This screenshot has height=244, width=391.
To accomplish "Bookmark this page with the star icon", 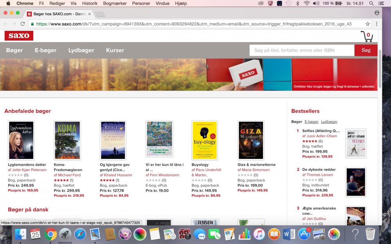I will pyautogui.click(x=368, y=24).
